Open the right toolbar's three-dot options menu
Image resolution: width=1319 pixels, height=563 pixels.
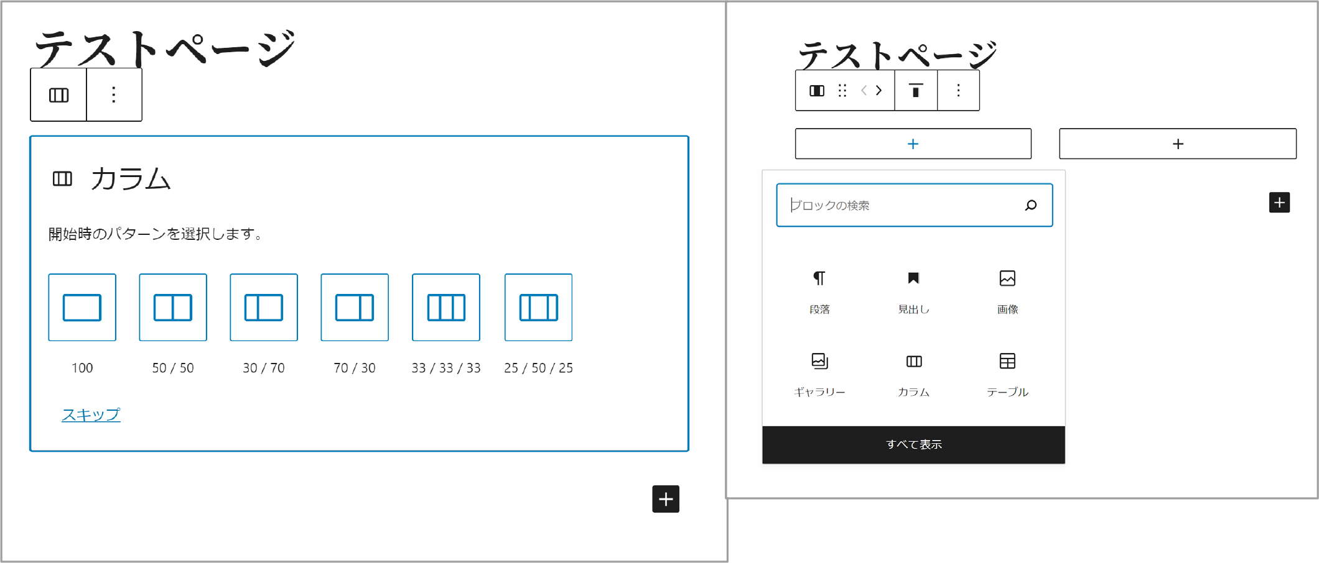[x=958, y=91]
